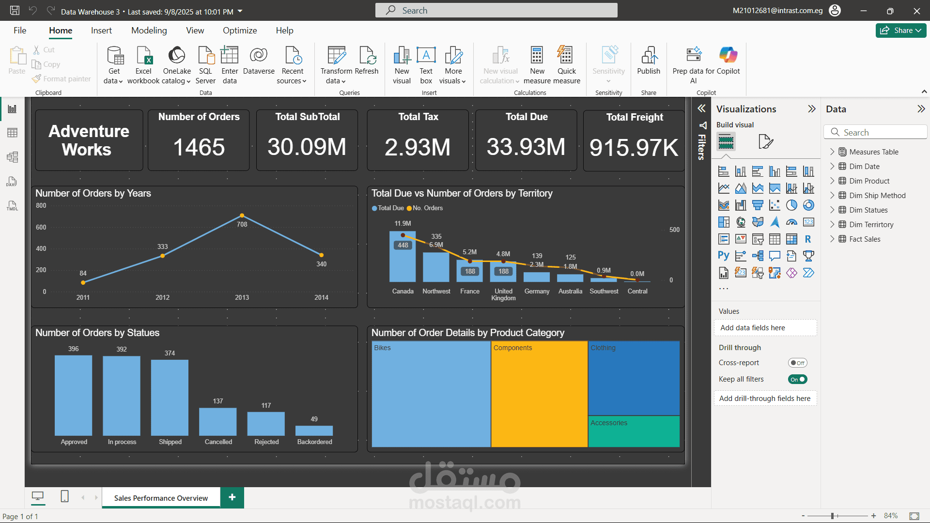The height and width of the screenshot is (523, 930).
Task: Add a new report page
Action: tap(232, 497)
